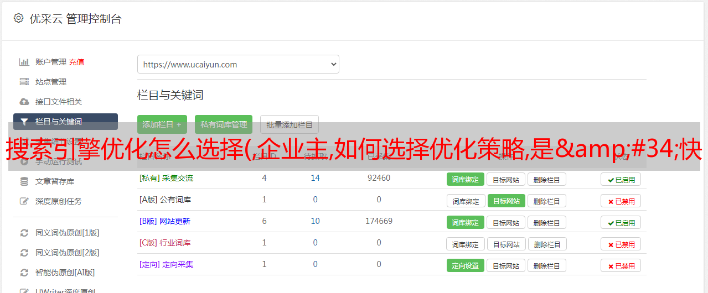Toggle 已启用 status of 网站更新

point(621,222)
